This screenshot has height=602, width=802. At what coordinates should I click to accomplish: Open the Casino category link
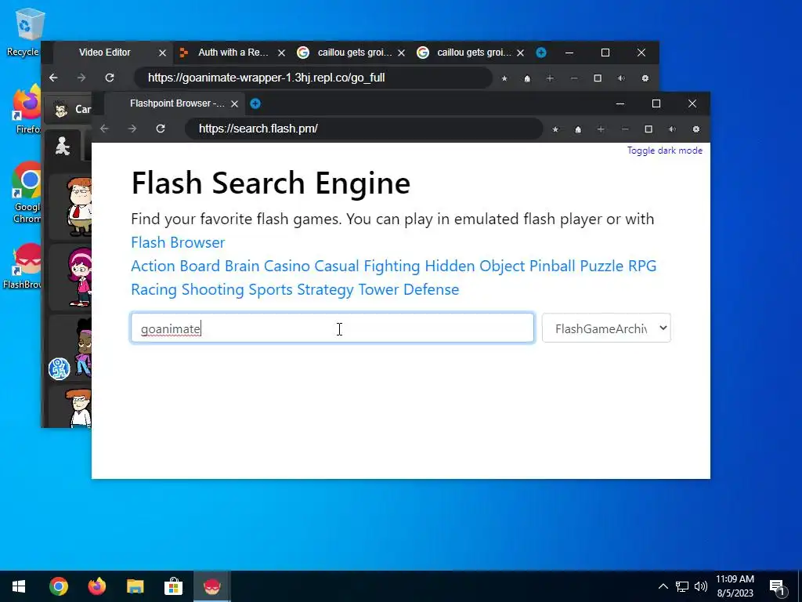[287, 267]
